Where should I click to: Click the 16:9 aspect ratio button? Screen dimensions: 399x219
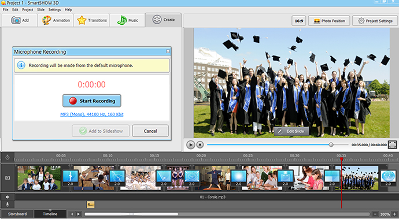coord(299,21)
